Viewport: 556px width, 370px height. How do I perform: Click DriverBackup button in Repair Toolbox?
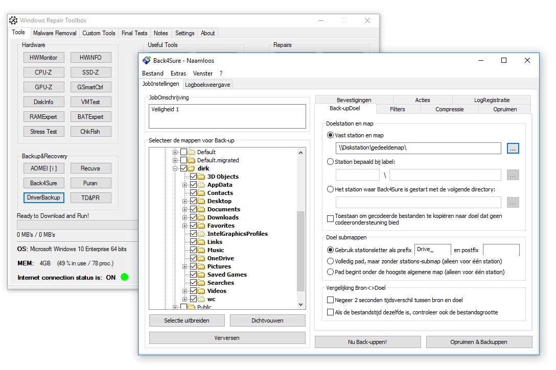click(43, 198)
